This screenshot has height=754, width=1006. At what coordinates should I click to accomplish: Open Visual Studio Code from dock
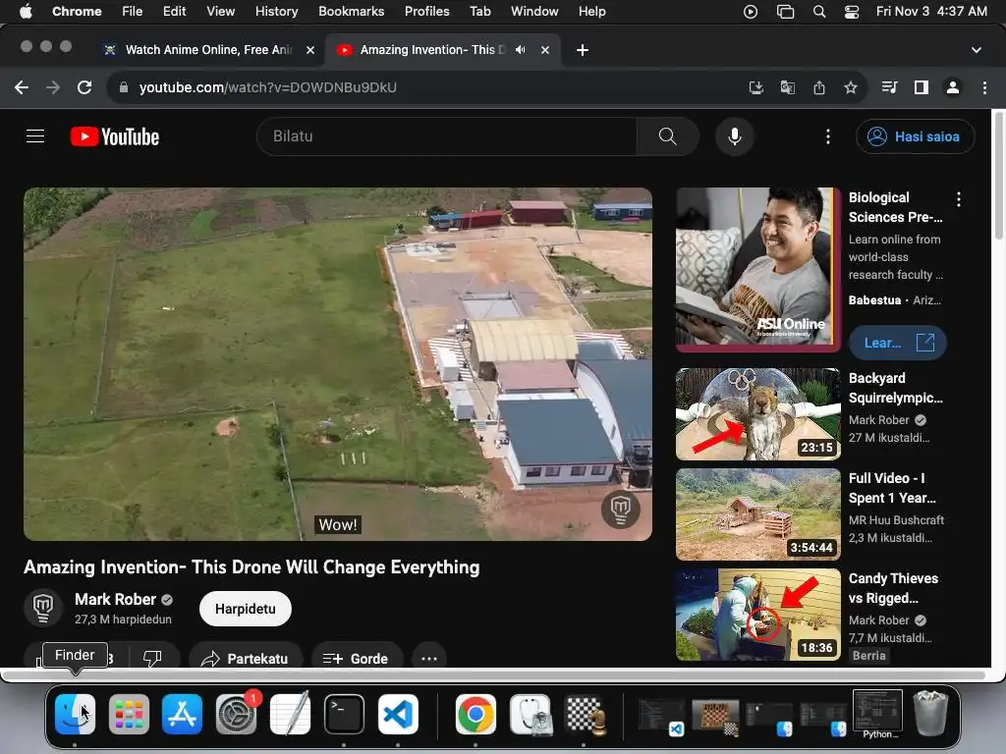[x=398, y=715]
